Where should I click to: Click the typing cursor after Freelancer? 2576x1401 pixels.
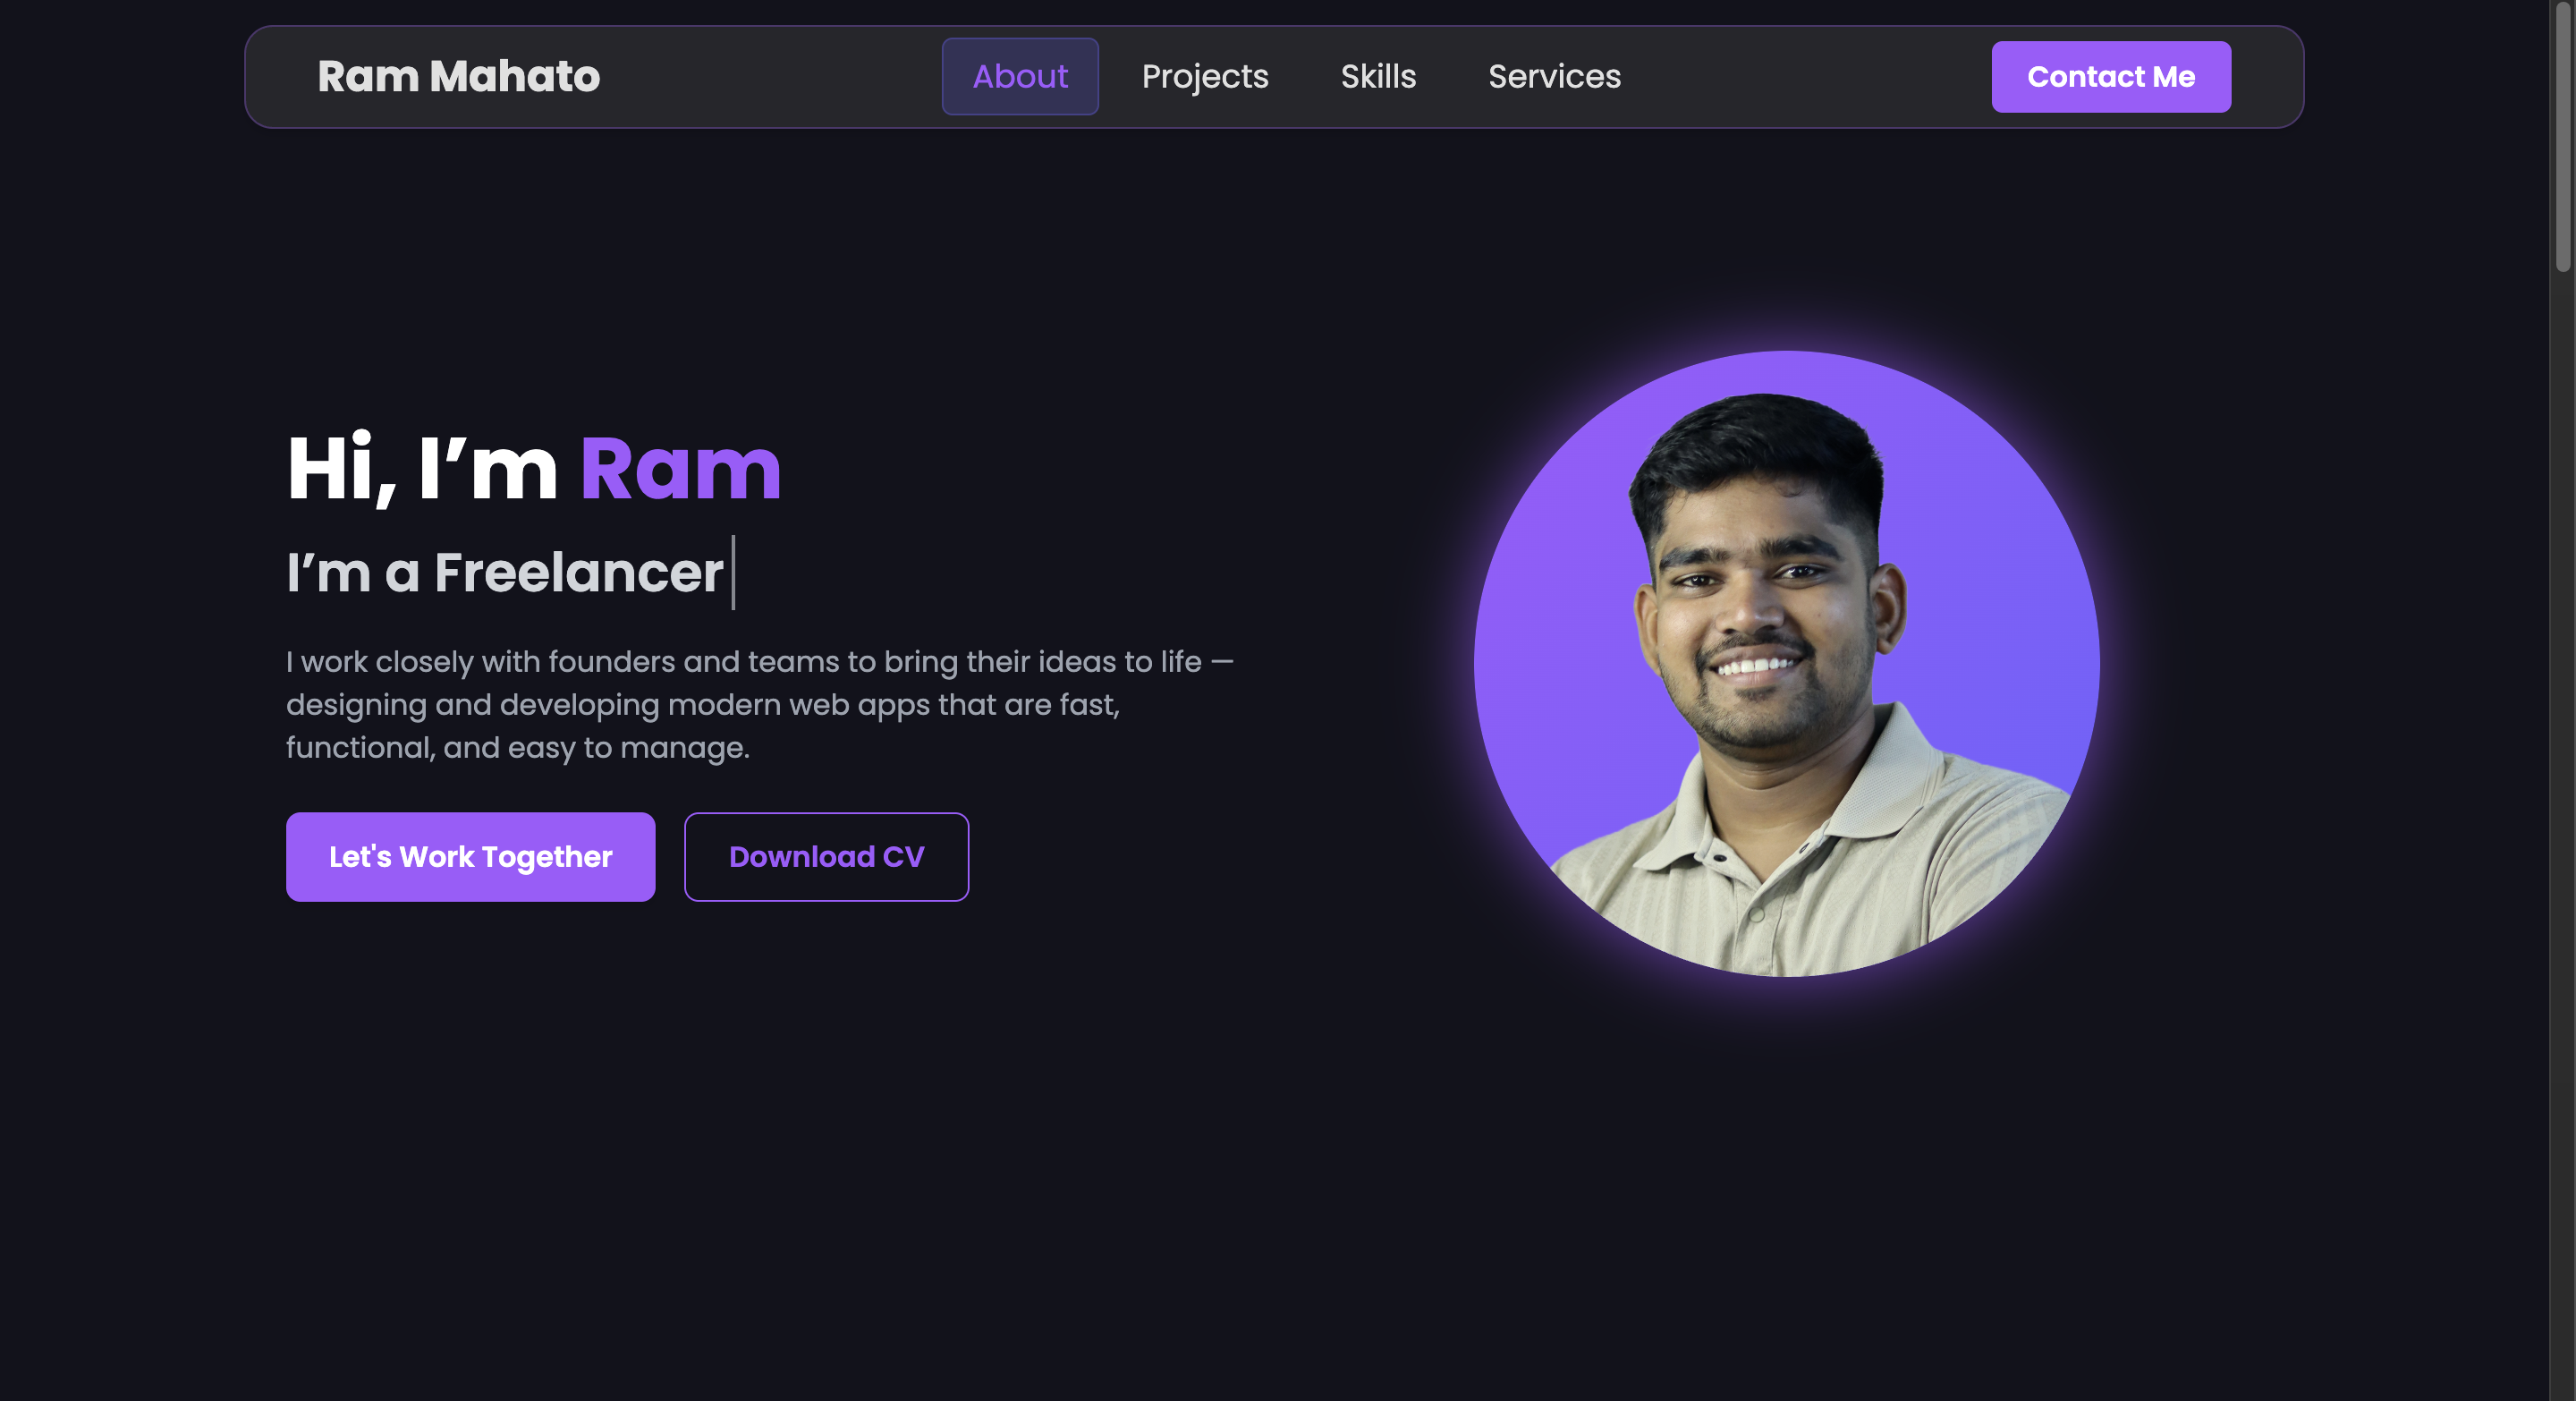[x=733, y=572]
